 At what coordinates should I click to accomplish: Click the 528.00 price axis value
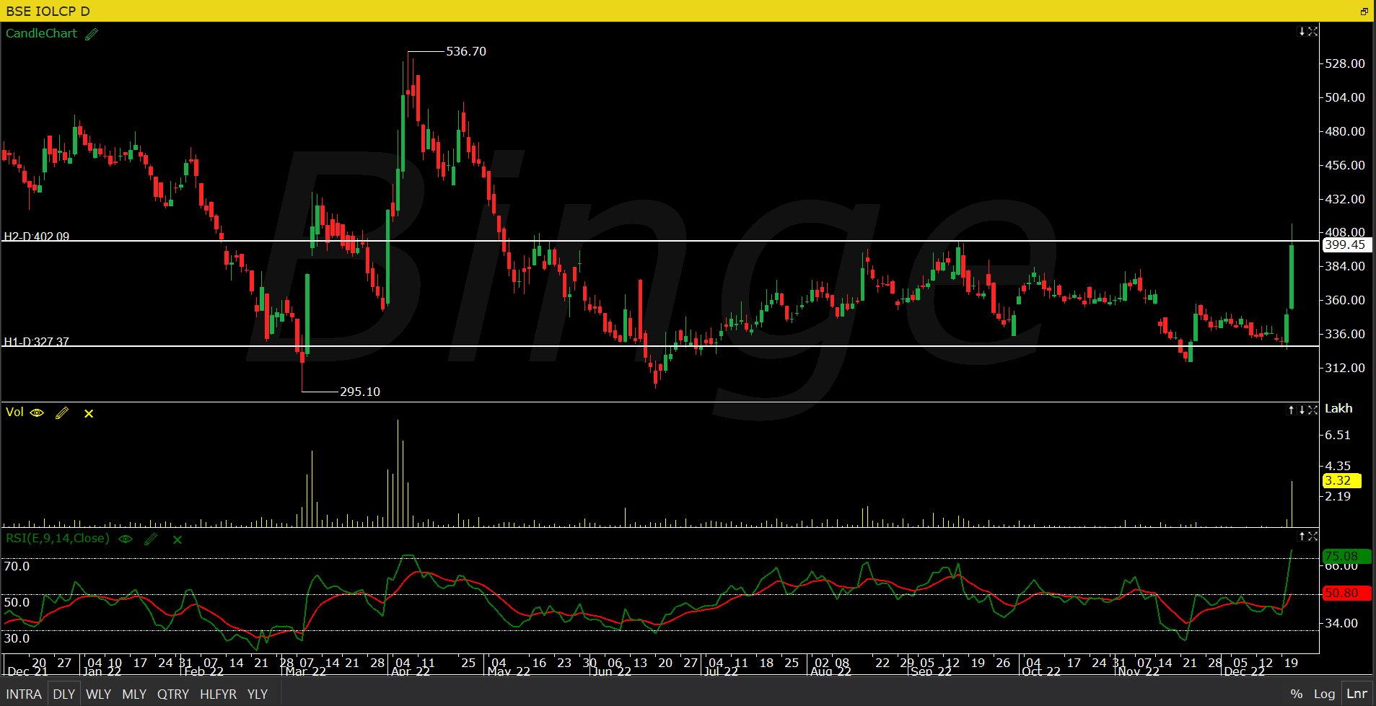click(x=1345, y=63)
